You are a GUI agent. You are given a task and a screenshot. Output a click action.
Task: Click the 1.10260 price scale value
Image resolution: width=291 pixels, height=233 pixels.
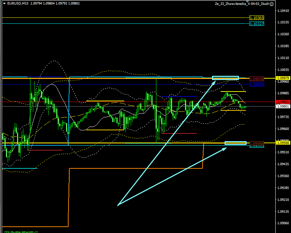[x=283, y=34]
